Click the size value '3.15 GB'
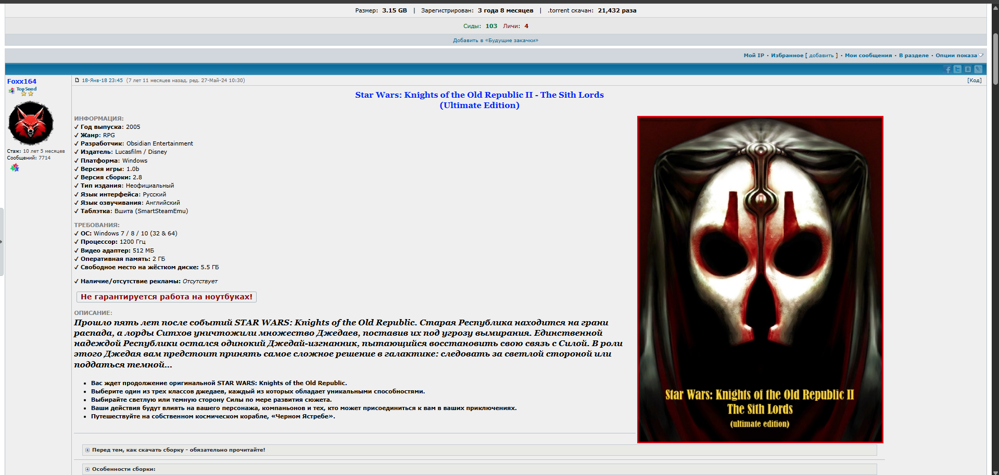999x475 pixels. pyautogui.click(x=395, y=10)
